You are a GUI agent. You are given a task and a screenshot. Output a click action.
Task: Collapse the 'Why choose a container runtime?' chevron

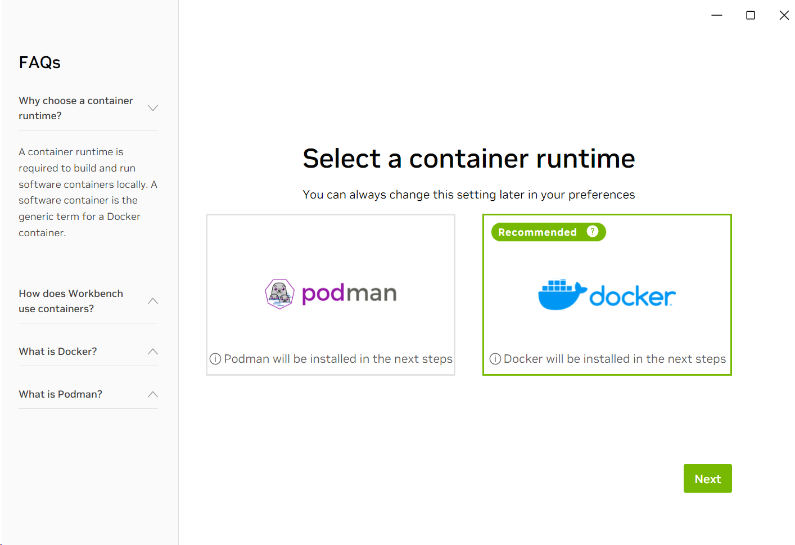point(153,108)
